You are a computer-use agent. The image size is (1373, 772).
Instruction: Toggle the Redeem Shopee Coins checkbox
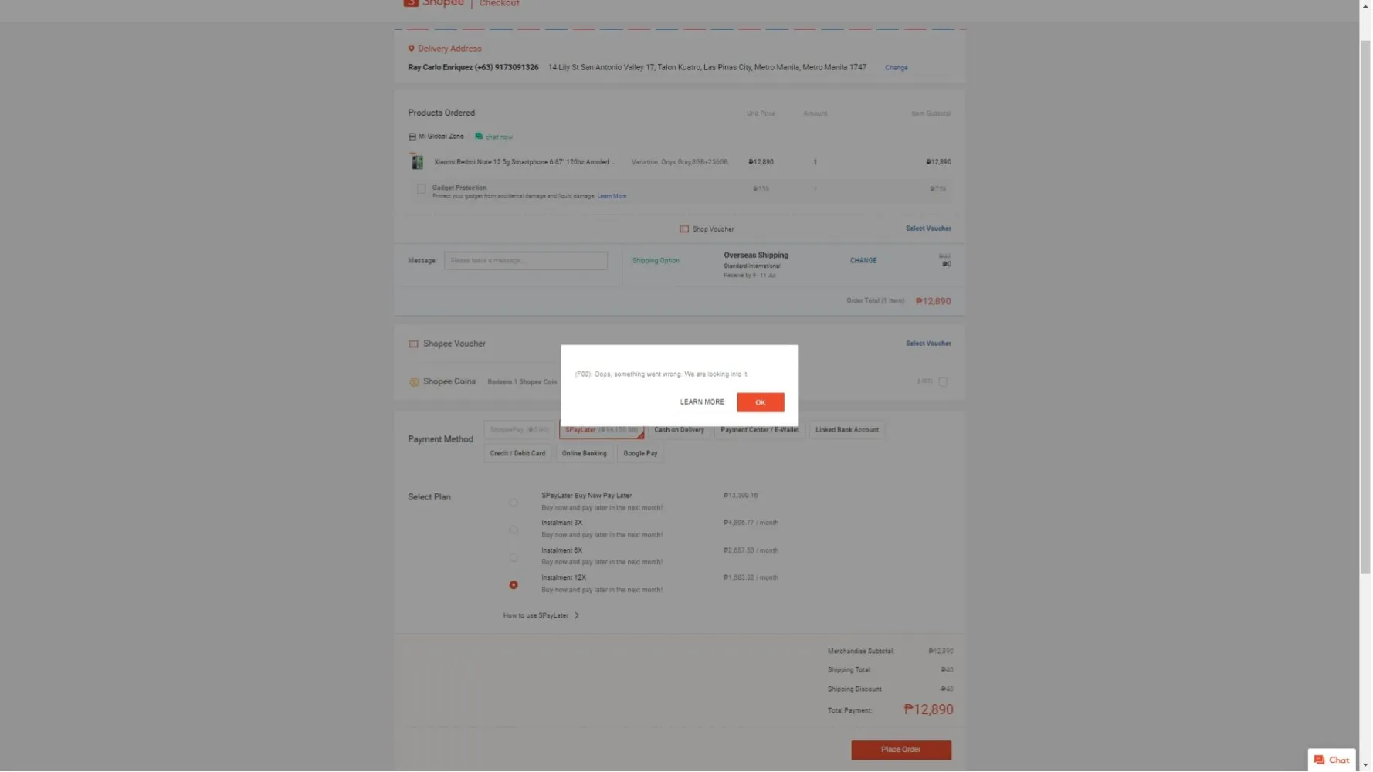click(x=943, y=381)
